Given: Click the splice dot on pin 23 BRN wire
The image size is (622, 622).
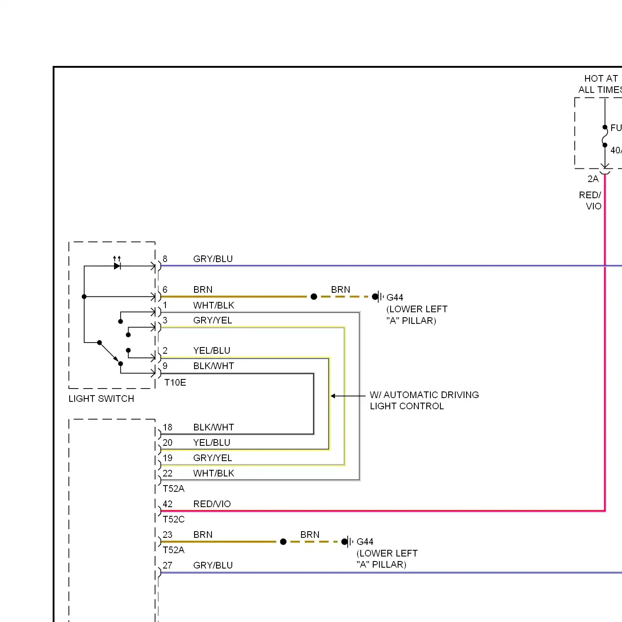Looking at the screenshot, I should point(283,542).
